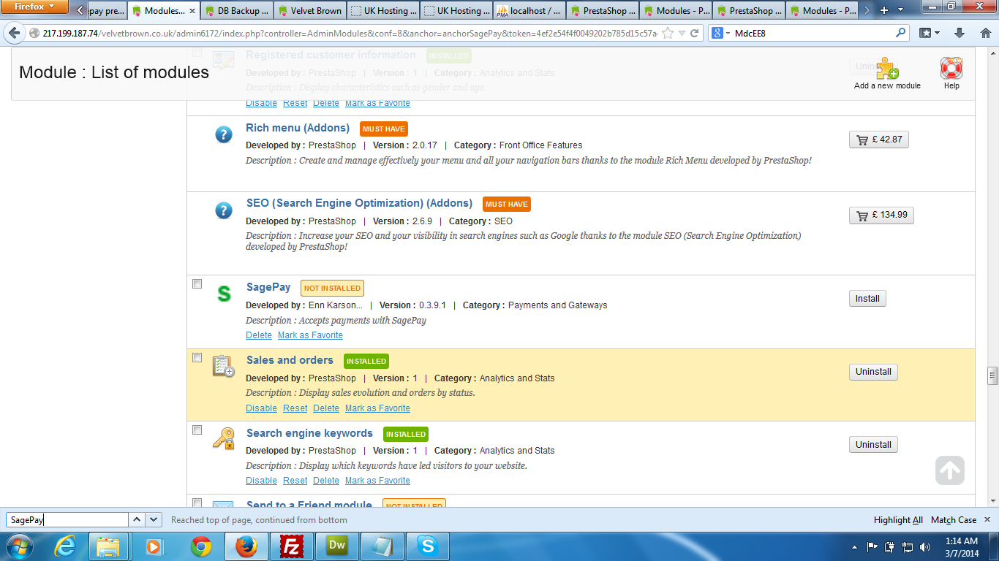
Task: Close the active Modules tab
Action: pyautogui.click(x=192, y=11)
